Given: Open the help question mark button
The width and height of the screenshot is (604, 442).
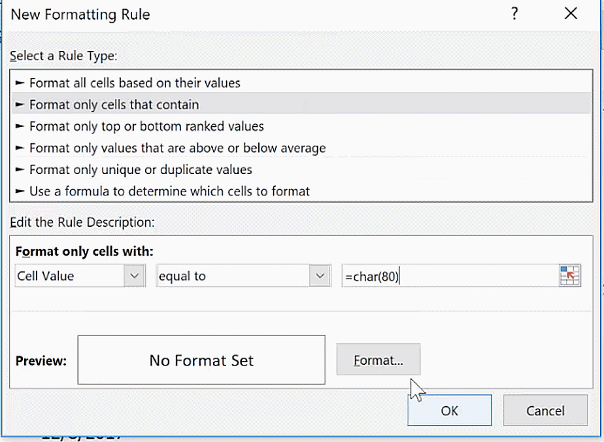Looking at the screenshot, I should coord(515,14).
